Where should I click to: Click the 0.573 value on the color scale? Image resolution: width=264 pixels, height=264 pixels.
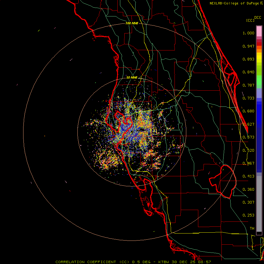pos(248,137)
